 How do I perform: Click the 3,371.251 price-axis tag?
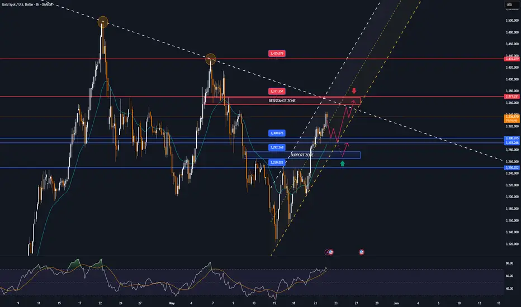point(511,97)
